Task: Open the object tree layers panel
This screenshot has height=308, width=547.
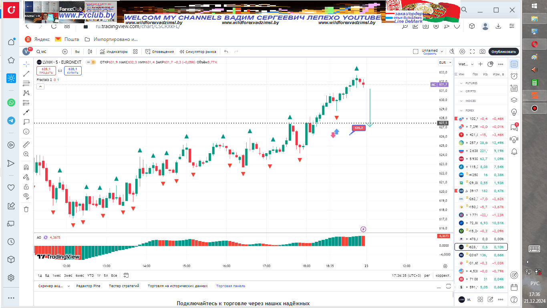Action: 514,100
